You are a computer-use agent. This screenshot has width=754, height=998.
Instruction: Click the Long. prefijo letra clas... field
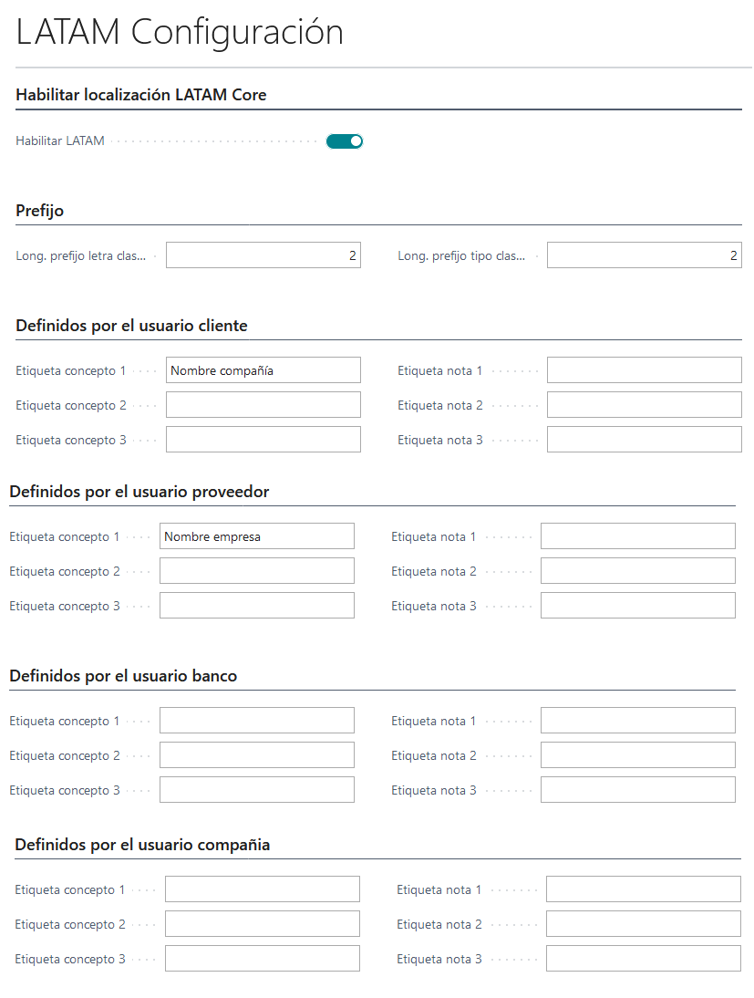point(263,255)
